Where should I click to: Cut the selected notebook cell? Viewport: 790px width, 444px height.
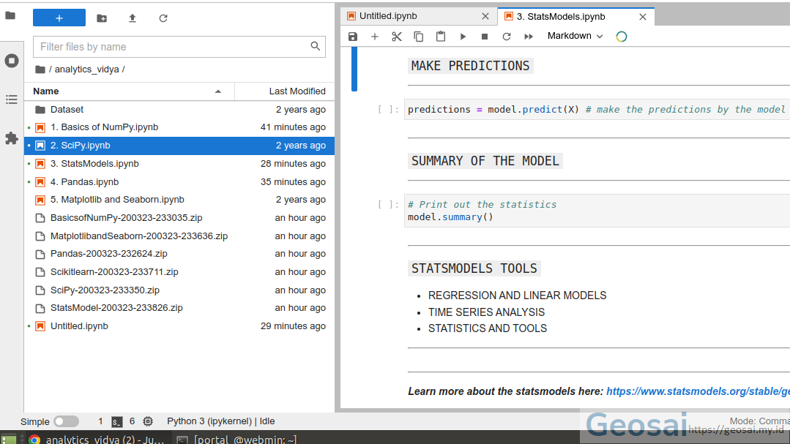[x=396, y=36]
